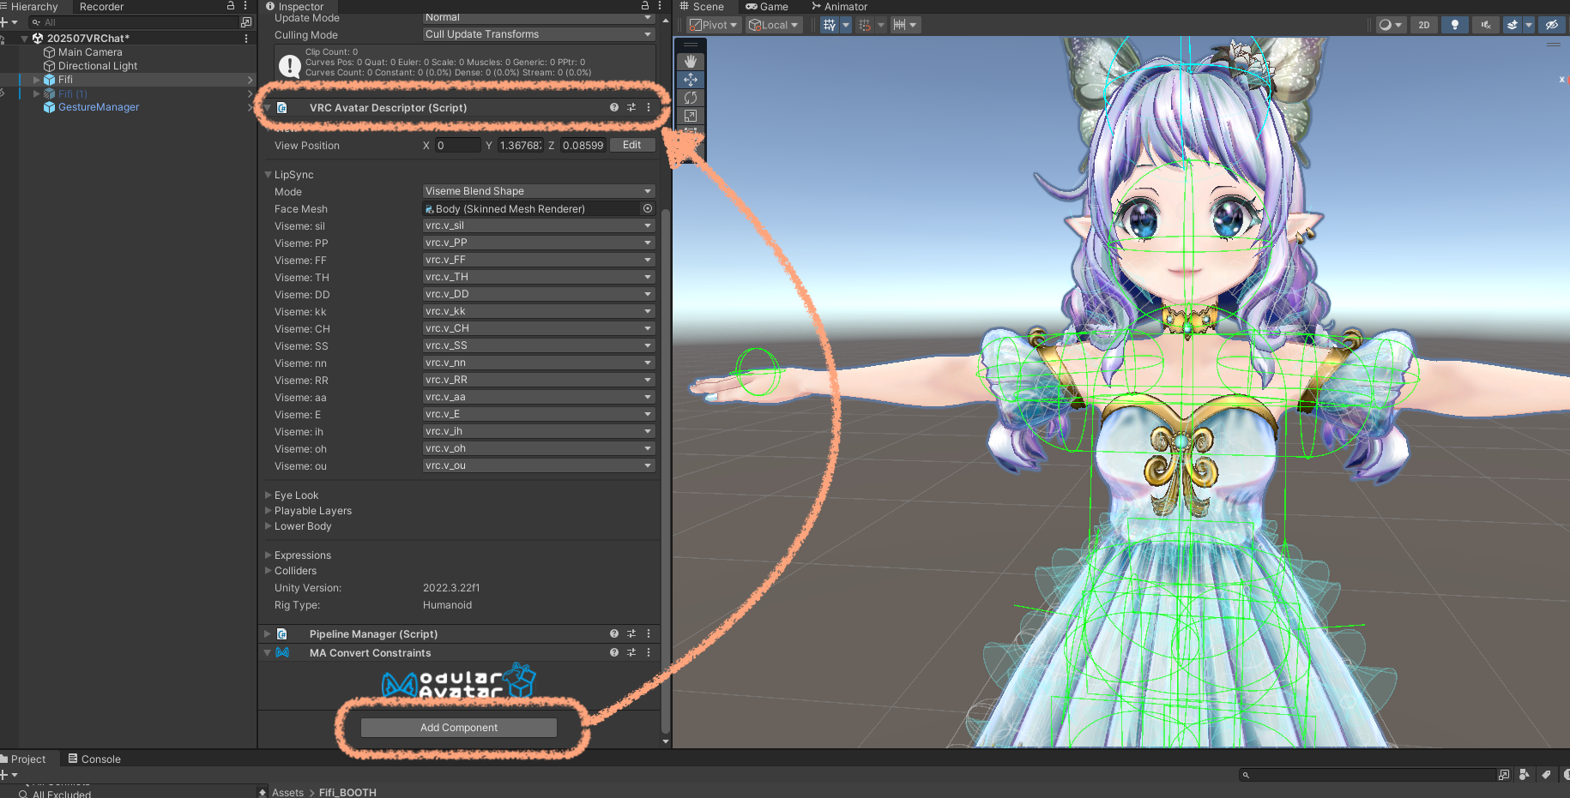Toggle 2D view mode in Scene

point(1424,25)
